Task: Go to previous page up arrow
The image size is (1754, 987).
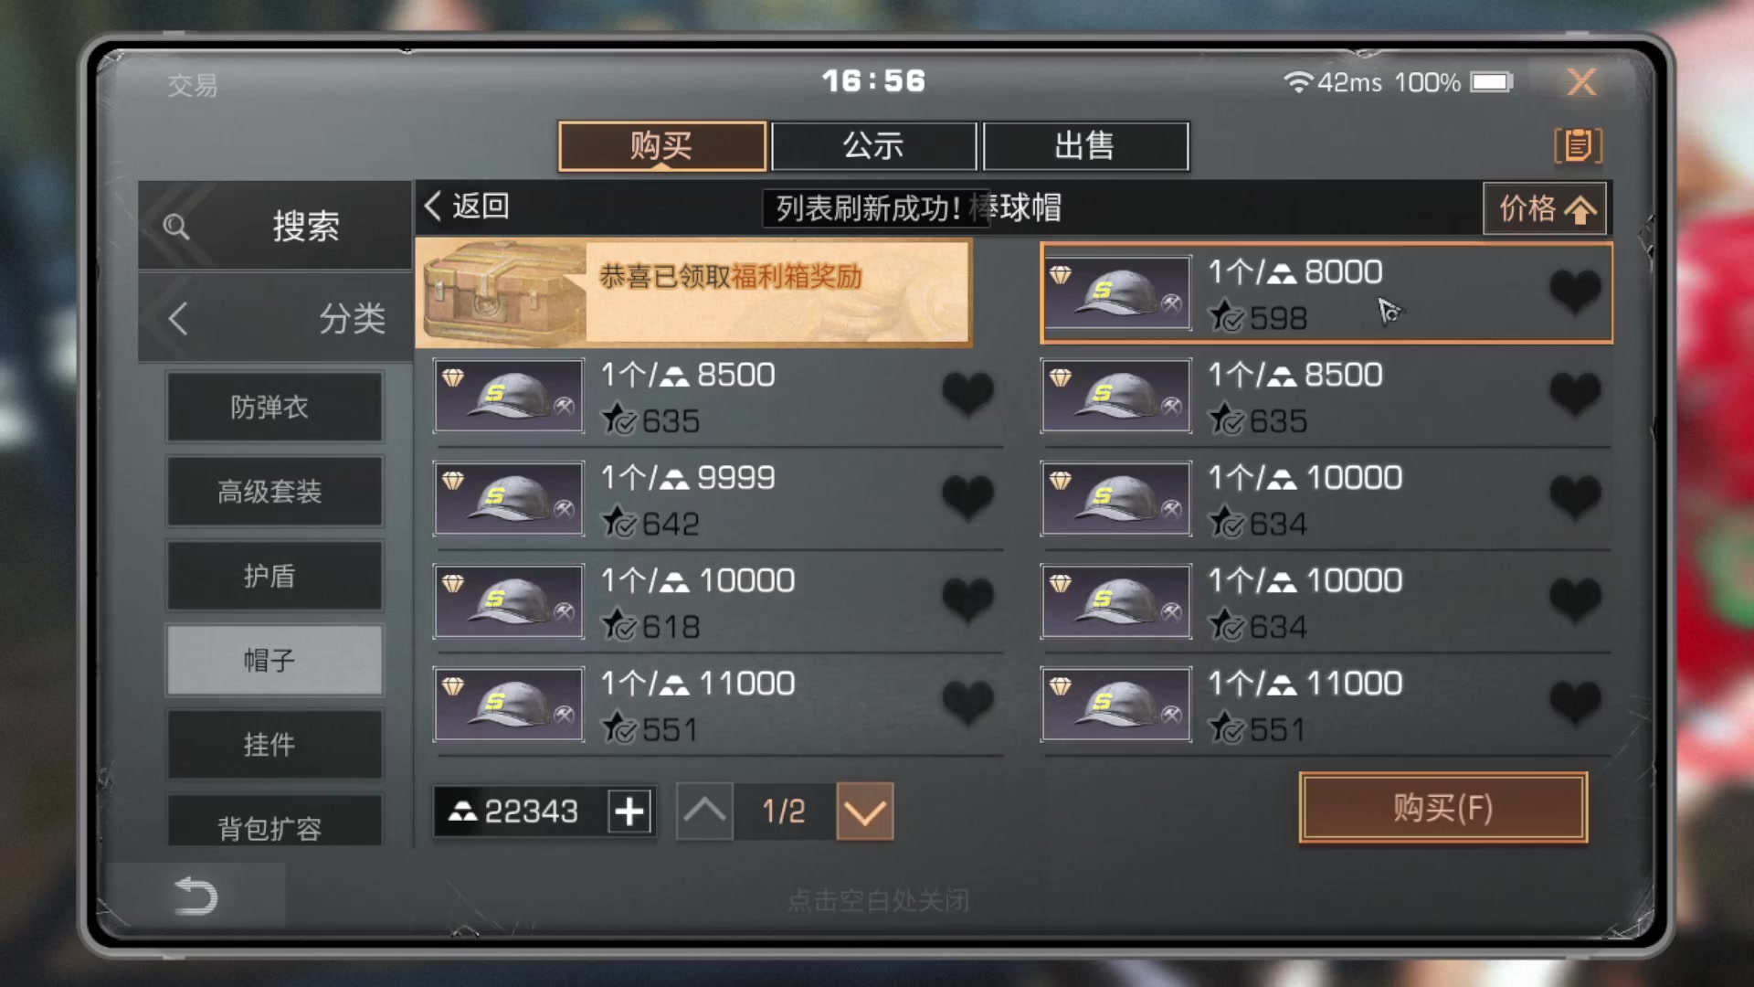Action: [704, 812]
